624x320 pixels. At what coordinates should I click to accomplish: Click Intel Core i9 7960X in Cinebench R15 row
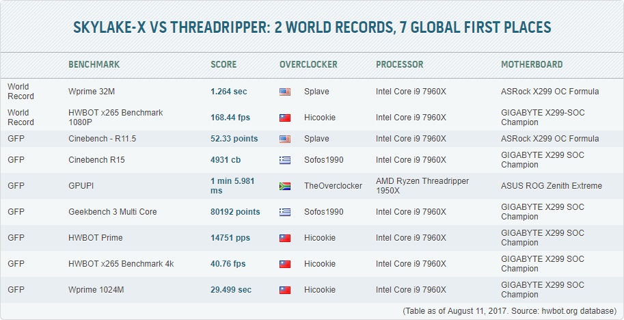pyautogui.click(x=411, y=160)
